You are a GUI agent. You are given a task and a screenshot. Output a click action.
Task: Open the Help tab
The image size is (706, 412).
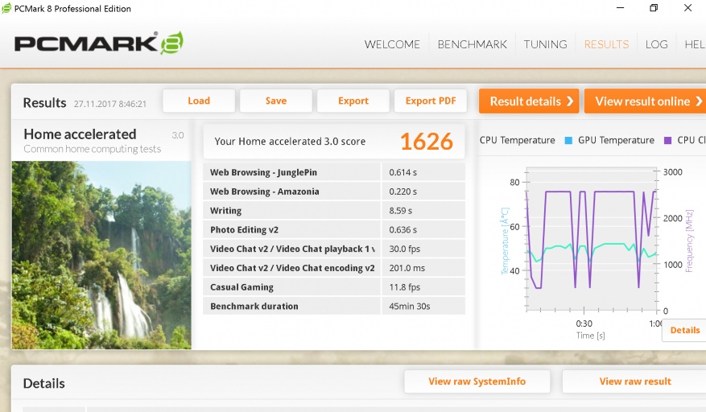pyautogui.click(x=695, y=44)
